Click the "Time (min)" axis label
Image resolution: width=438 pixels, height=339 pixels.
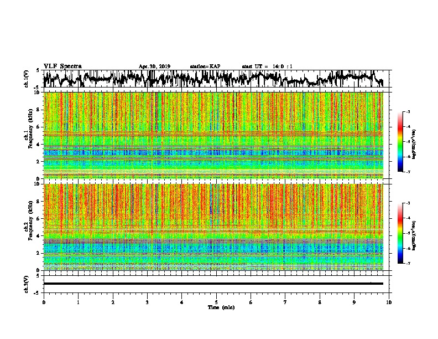[221, 307]
